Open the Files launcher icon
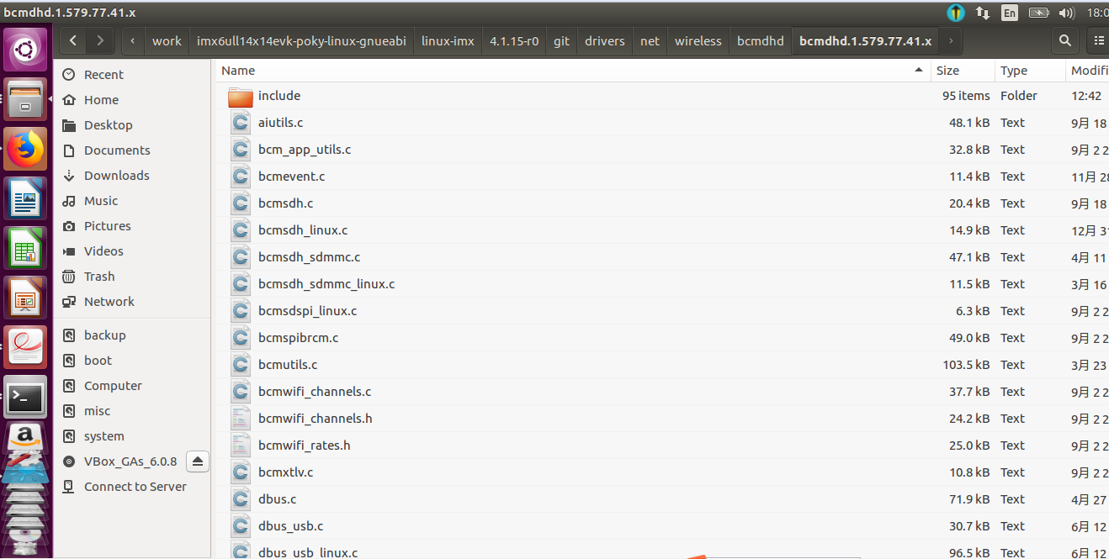The image size is (1109, 559). point(25,101)
